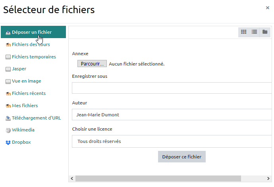Screen dimensions: 274x187
Task: Show Fichiers récents list
Action: (29, 93)
